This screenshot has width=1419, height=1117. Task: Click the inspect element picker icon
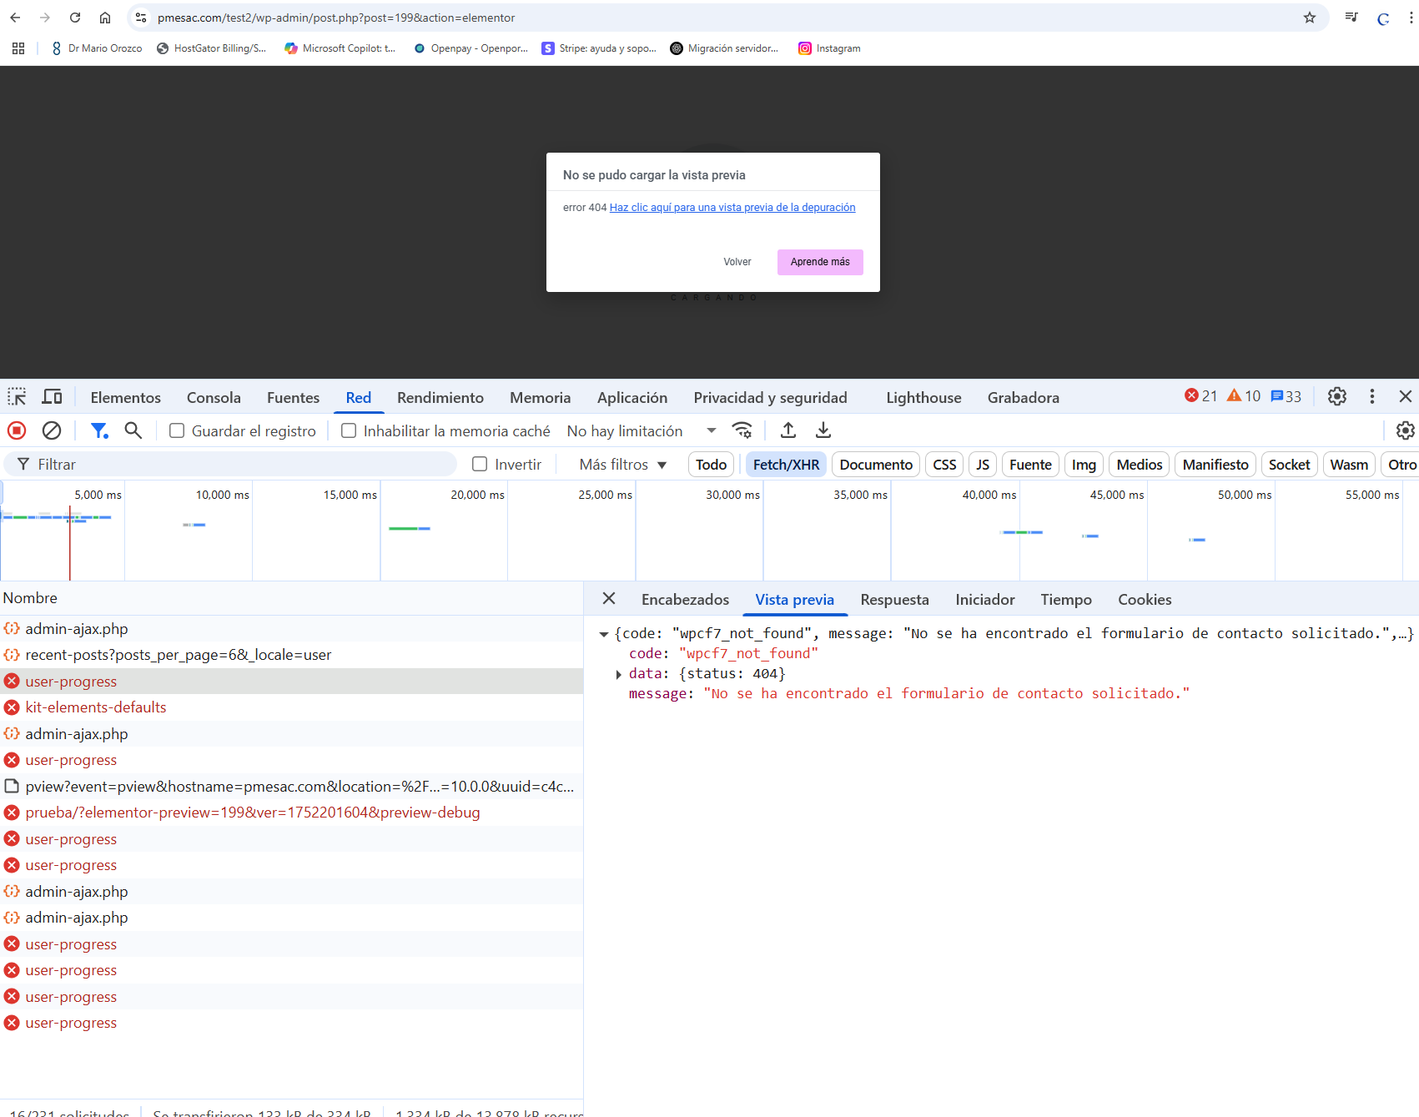17,397
